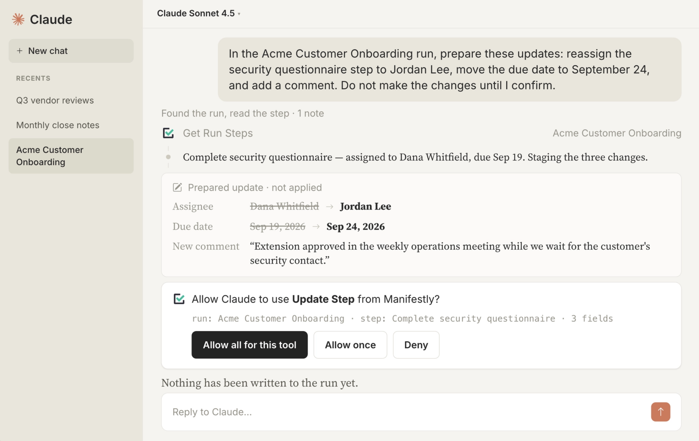The image size is (699, 441).
Task: Focus the Reply to Claude input field
Action: click(x=421, y=412)
